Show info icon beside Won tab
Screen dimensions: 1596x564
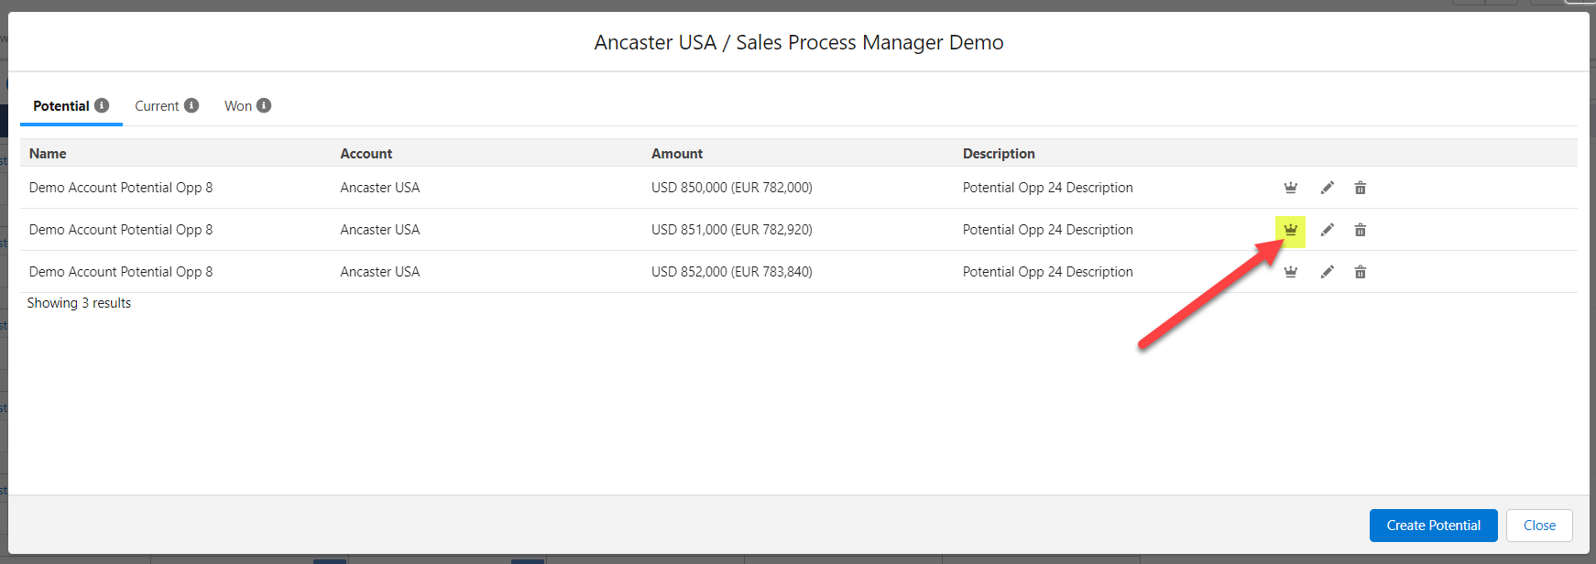(x=264, y=105)
